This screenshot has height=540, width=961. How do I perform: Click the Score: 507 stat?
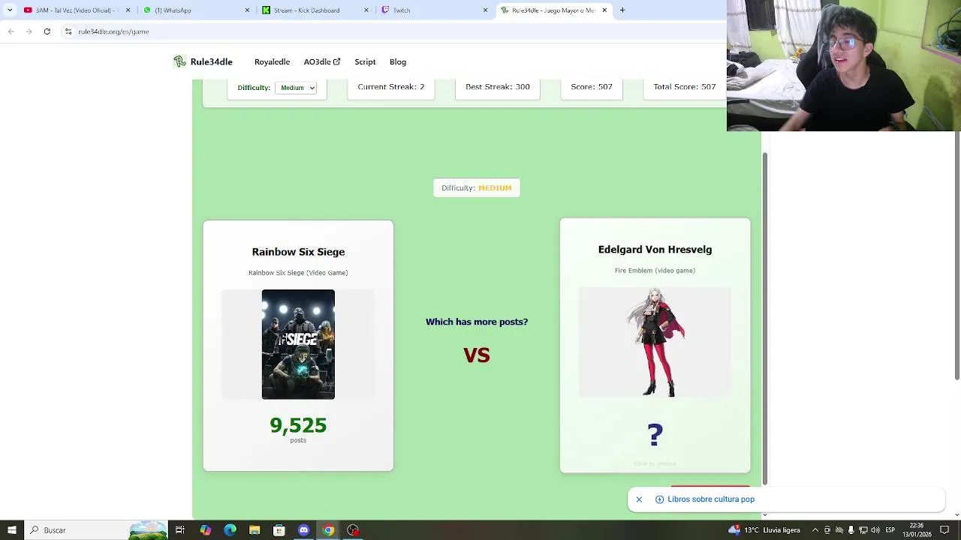pyautogui.click(x=592, y=87)
